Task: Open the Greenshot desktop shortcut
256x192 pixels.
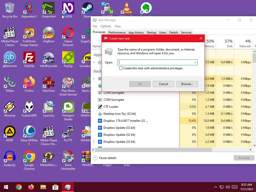Action: pos(49,10)
